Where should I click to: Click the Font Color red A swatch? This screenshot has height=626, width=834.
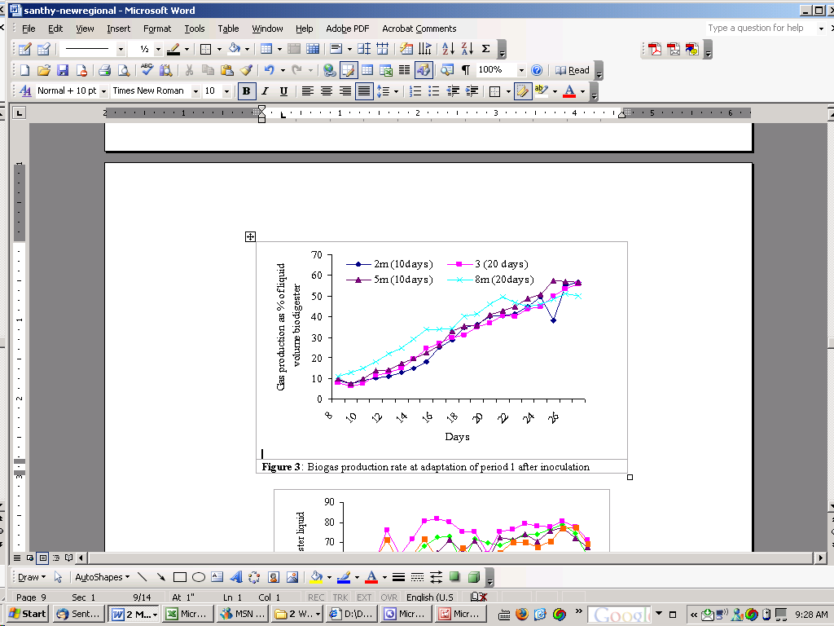click(x=569, y=91)
